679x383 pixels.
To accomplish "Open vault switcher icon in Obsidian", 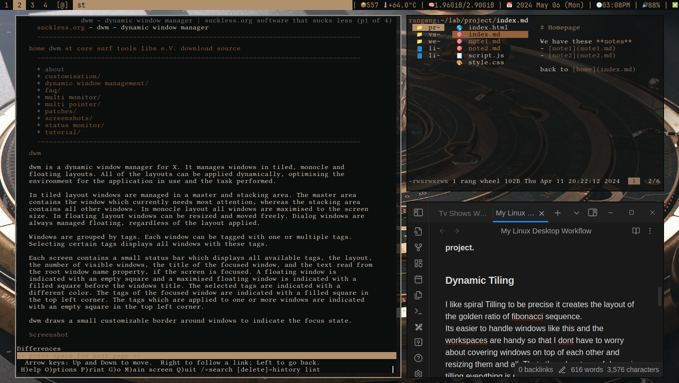I will pos(418,342).
